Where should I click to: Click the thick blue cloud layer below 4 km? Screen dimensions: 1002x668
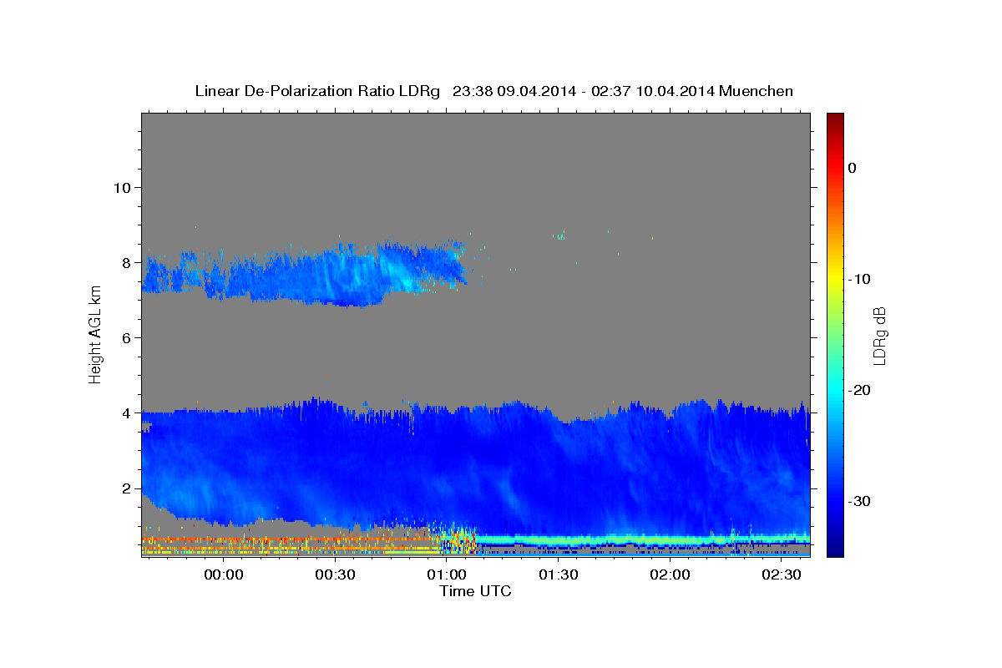[476, 468]
